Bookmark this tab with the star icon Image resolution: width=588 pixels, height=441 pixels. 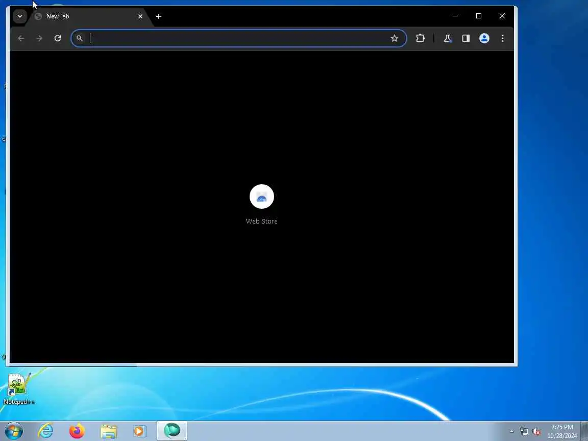tap(395, 38)
